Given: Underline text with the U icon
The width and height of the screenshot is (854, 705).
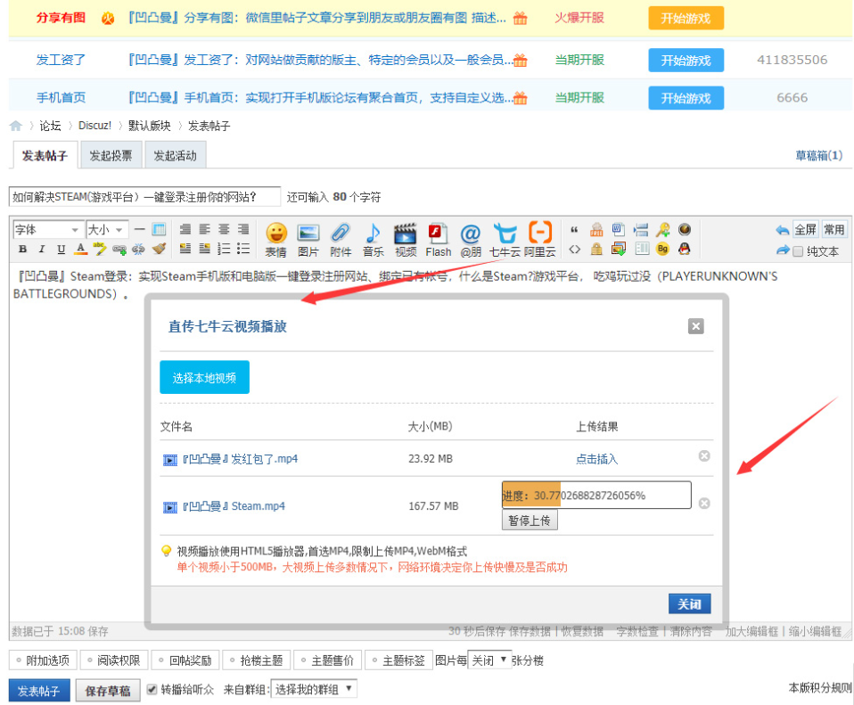Looking at the screenshot, I should [61, 249].
